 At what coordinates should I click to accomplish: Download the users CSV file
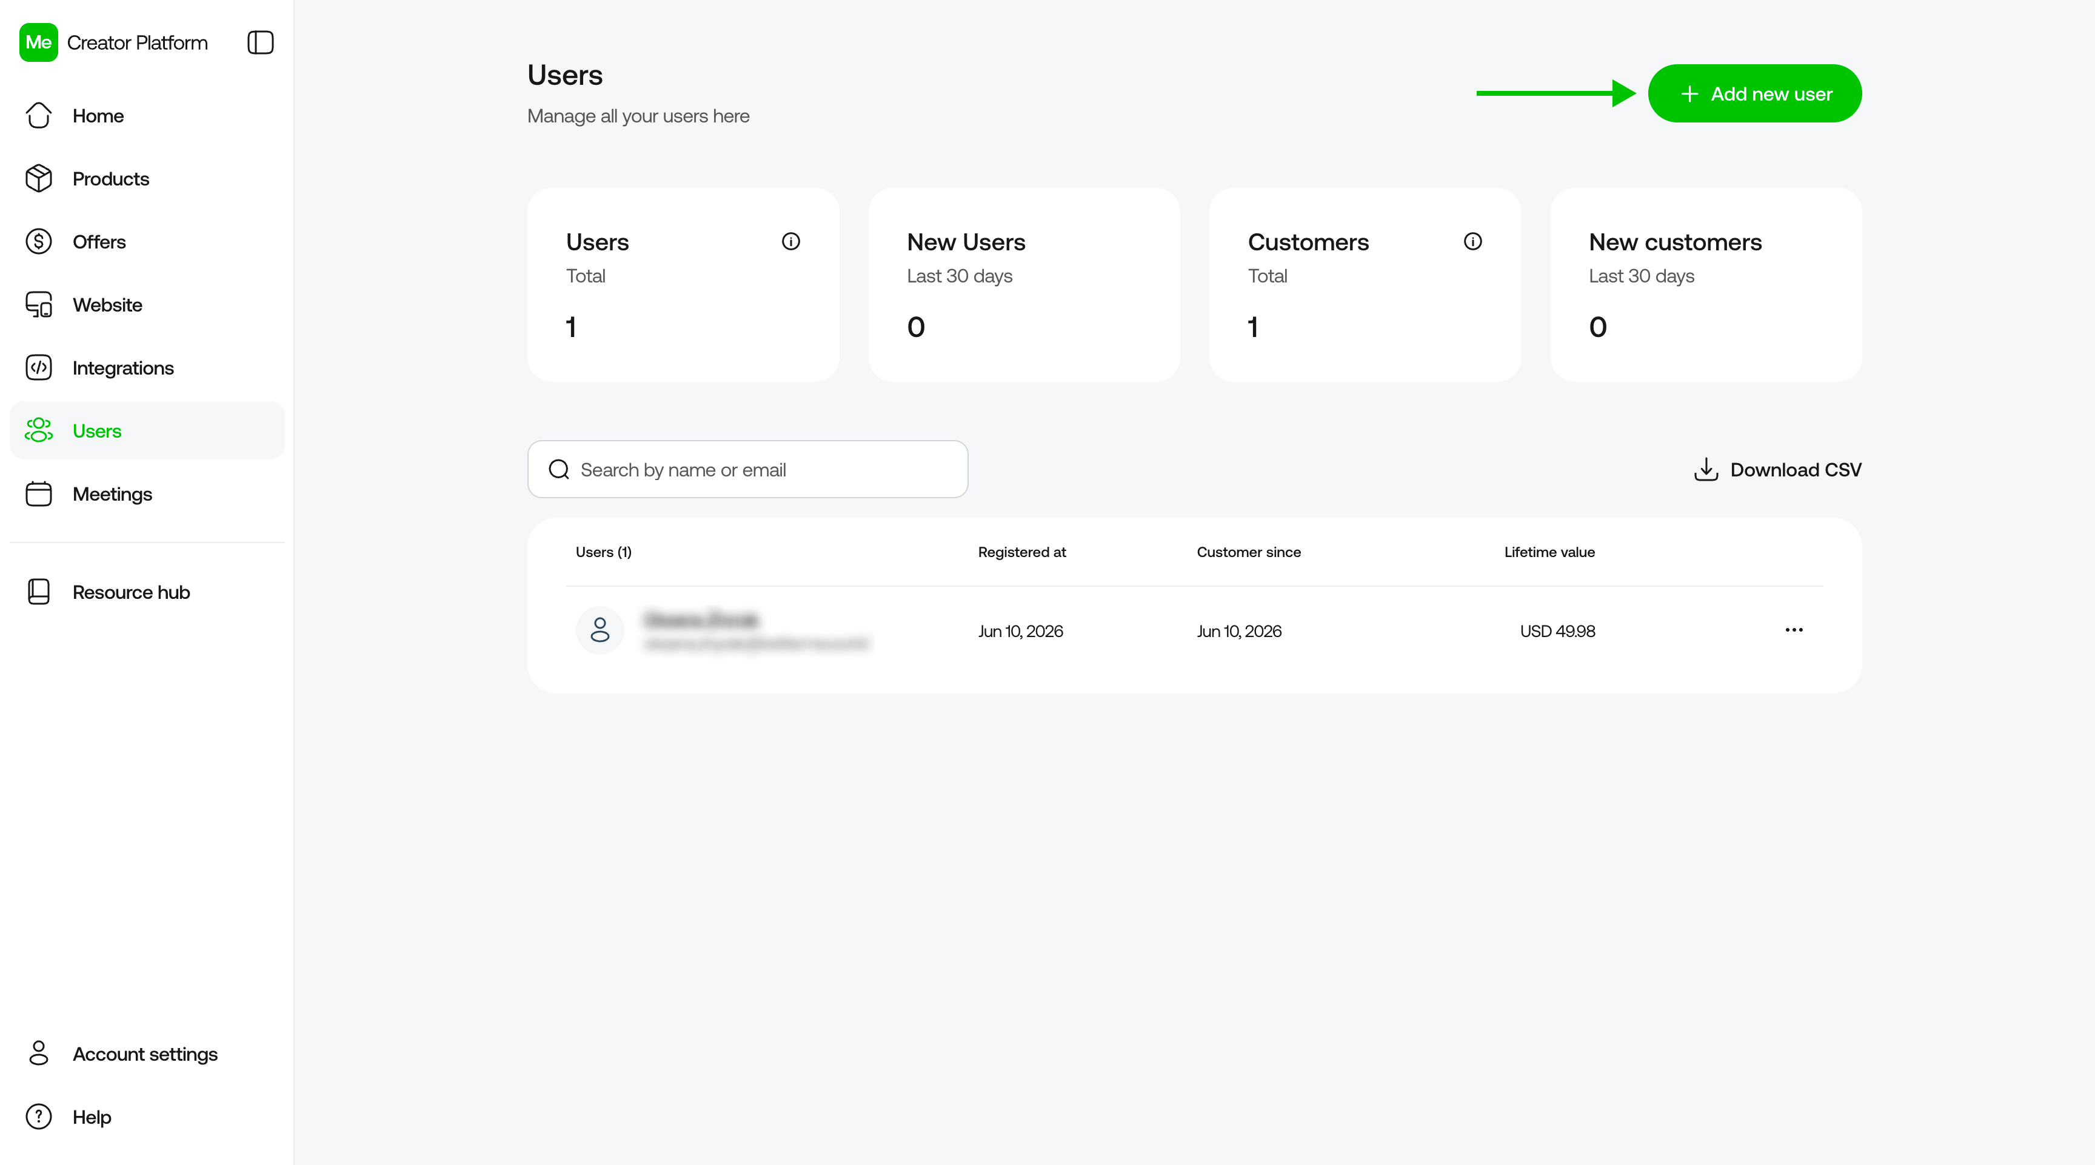1777,469
